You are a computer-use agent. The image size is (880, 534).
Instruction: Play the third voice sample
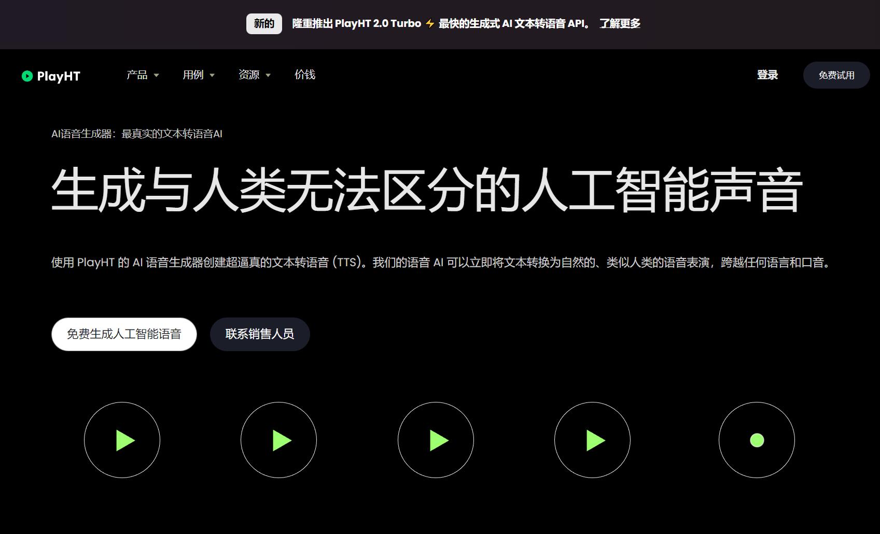click(x=436, y=440)
